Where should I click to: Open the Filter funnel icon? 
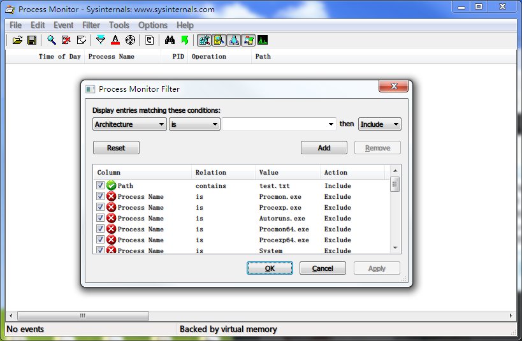point(101,40)
